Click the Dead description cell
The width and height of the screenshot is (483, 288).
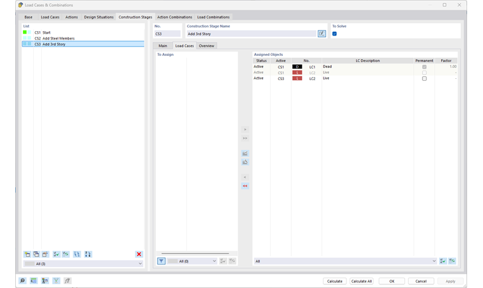click(367, 67)
